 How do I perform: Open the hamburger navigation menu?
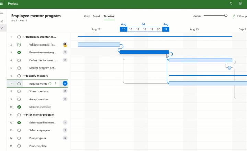(2, 13)
